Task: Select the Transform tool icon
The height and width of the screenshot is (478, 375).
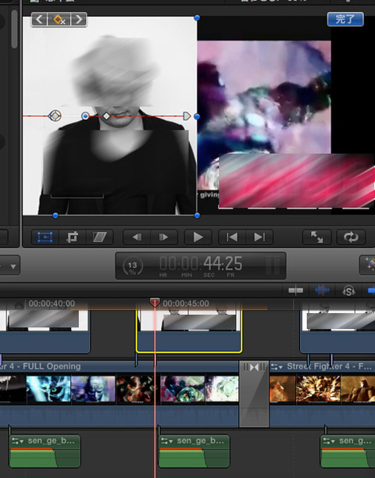Action: [x=45, y=237]
